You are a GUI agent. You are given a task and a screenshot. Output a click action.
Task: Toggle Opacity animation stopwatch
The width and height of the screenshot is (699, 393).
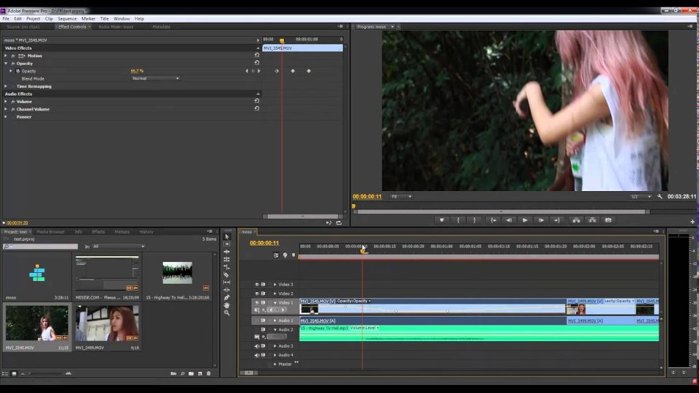pos(18,71)
